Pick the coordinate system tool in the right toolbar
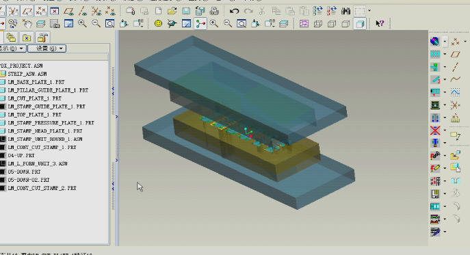This screenshot has width=470, height=255. click(x=456, y=105)
